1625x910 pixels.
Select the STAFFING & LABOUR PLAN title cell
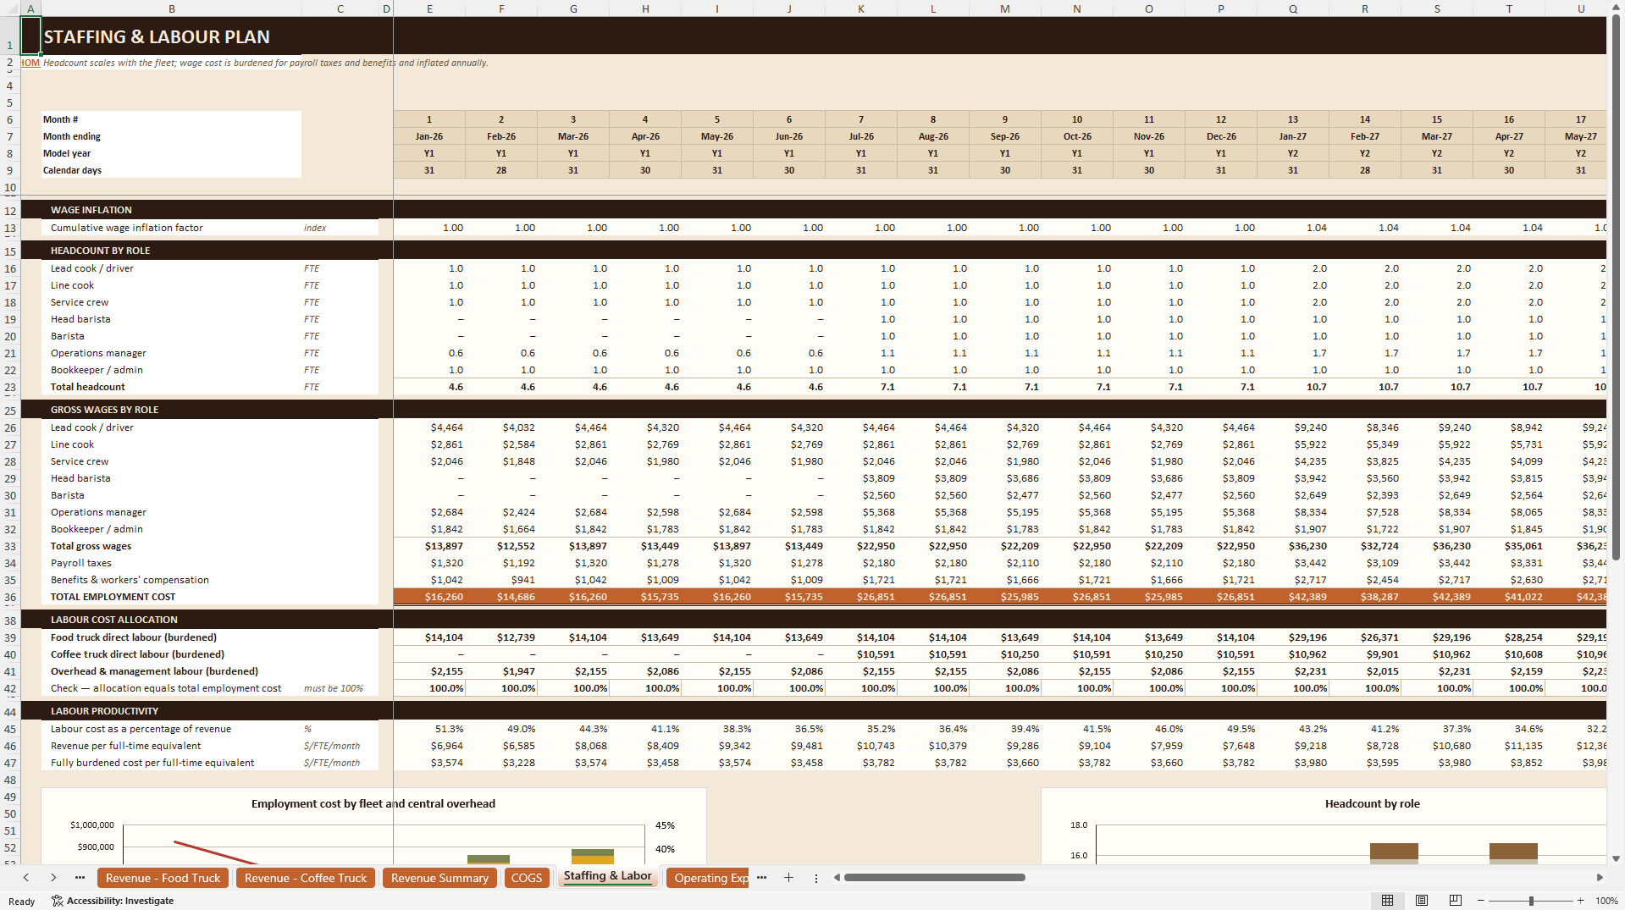coord(157,37)
